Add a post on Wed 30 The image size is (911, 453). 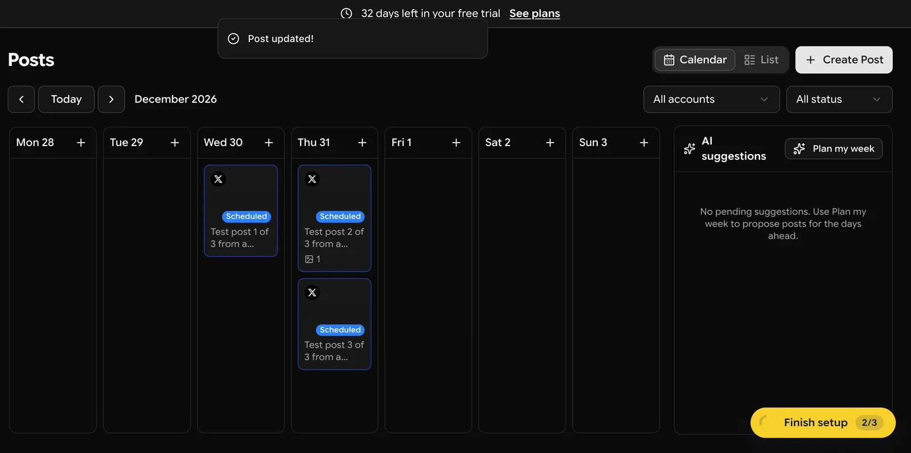[x=269, y=143]
